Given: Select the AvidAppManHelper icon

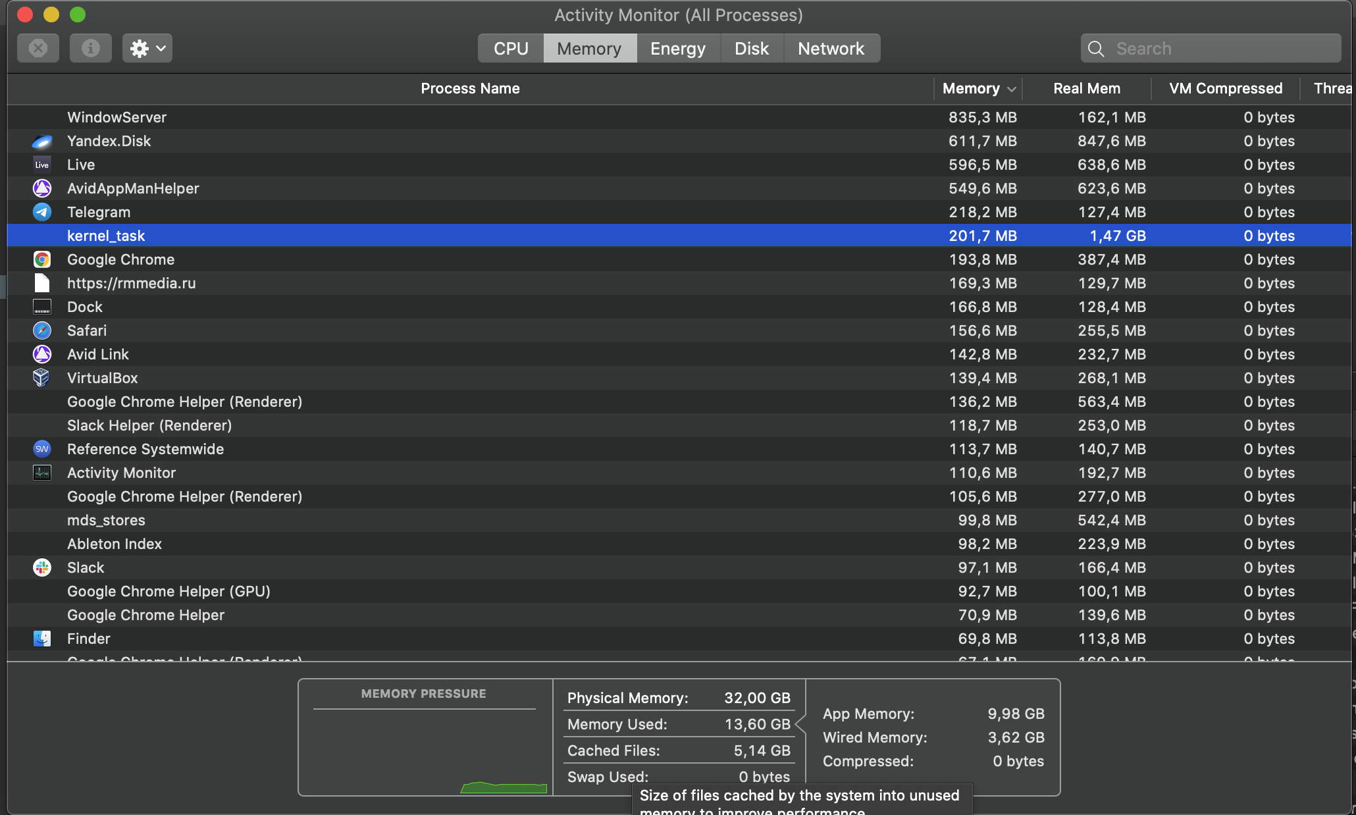Looking at the screenshot, I should (42, 188).
